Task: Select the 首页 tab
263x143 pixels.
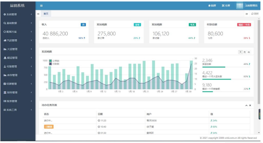Action: point(46,14)
